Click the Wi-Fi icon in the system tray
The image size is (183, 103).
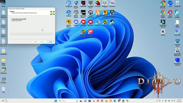click(172, 101)
